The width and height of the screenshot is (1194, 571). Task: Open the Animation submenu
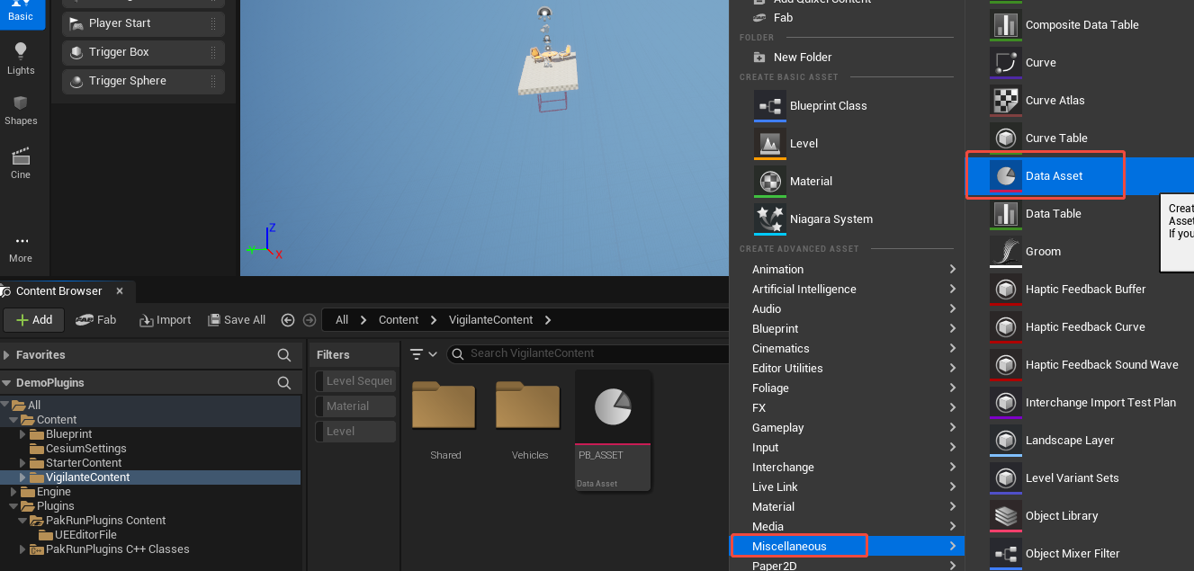click(x=847, y=270)
